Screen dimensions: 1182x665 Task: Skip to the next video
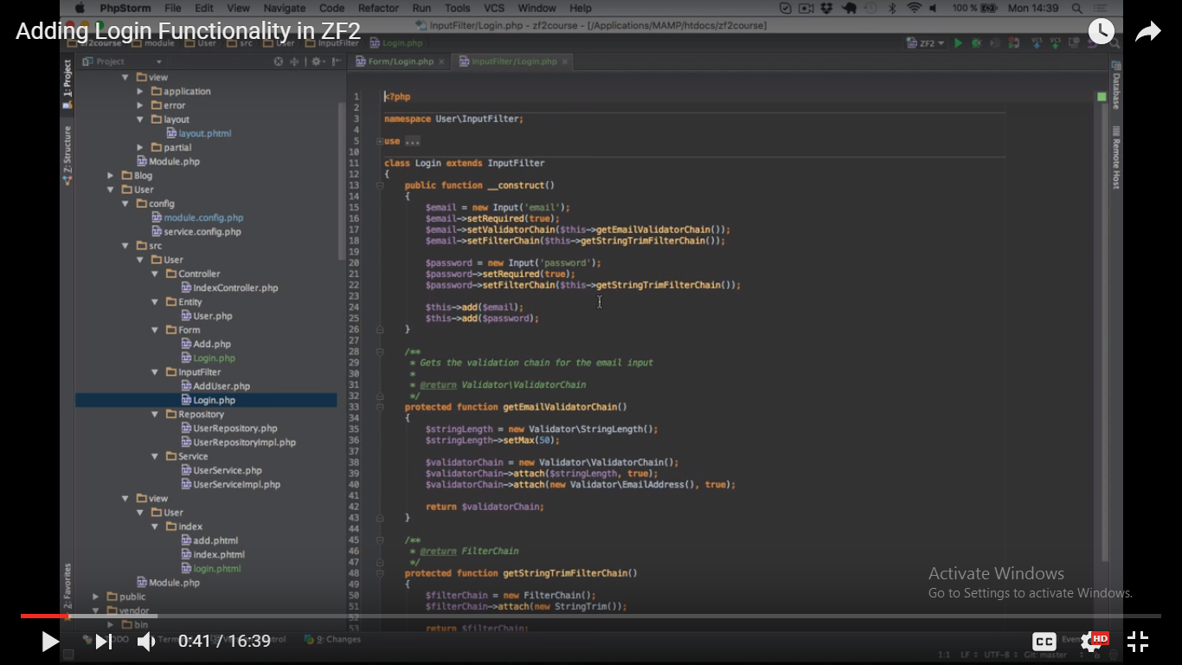click(x=103, y=642)
